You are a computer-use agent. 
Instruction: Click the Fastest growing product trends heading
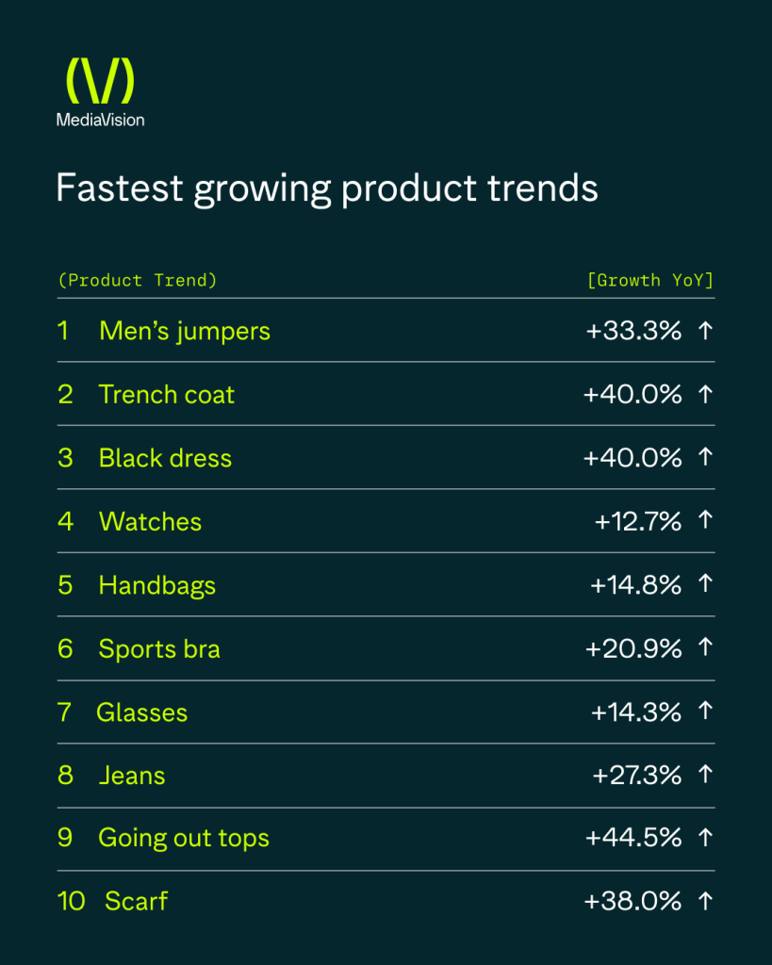(327, 188)
